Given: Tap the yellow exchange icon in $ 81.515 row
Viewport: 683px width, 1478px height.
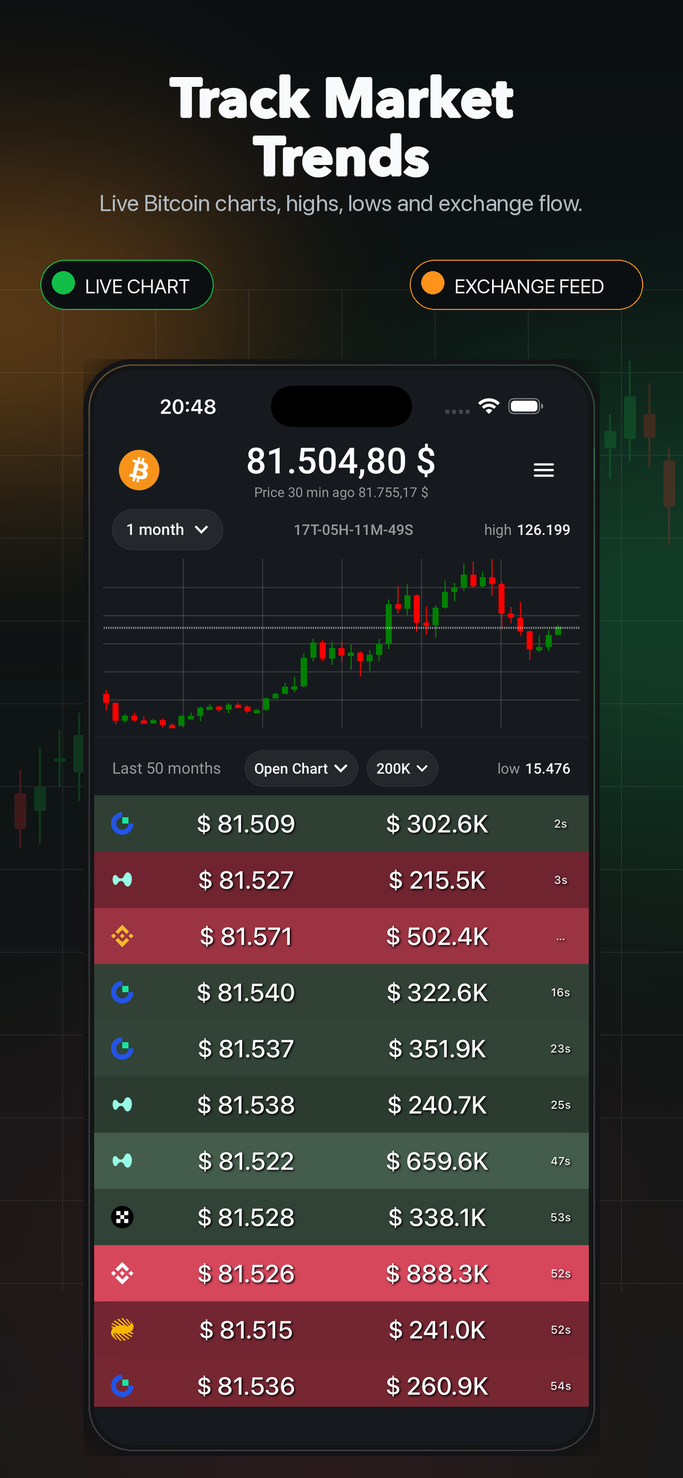Looking at the screenshot, I should click(122, 1330).
